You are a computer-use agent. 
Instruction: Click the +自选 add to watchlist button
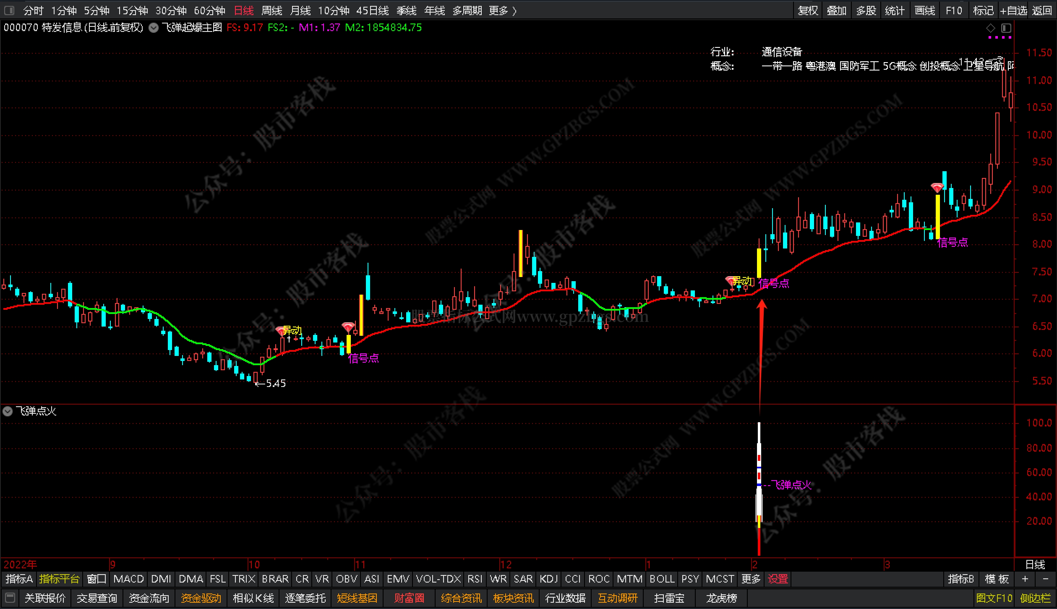pyautogui.click(x=1013, y=10)
